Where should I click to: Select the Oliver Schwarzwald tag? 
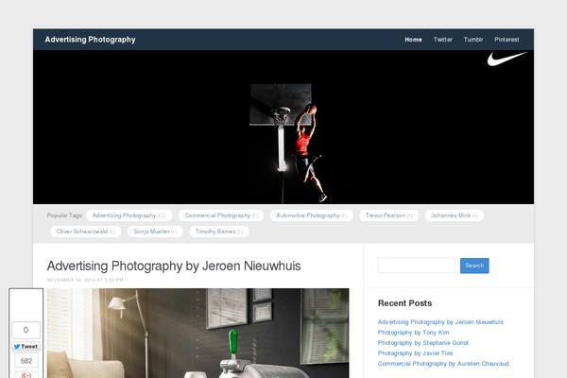[x=86, y=232]
